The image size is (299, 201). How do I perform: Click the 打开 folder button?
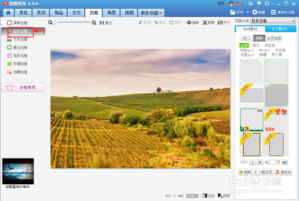pyautogui.click(x=237, y=12)
